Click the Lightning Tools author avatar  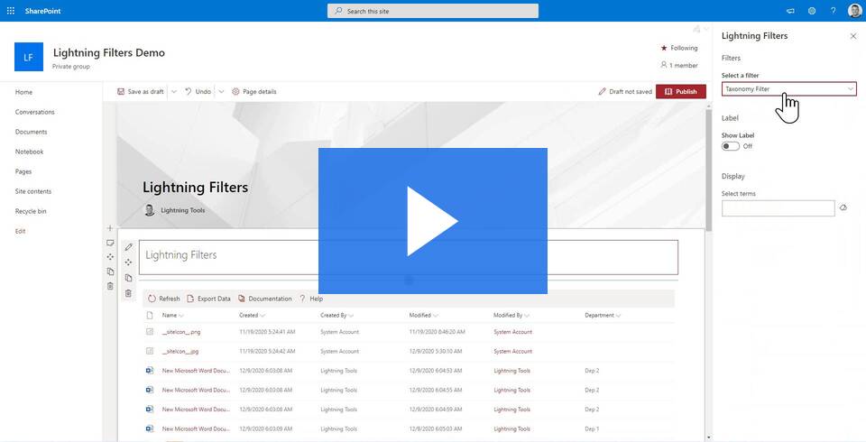[x=149, y=210]
